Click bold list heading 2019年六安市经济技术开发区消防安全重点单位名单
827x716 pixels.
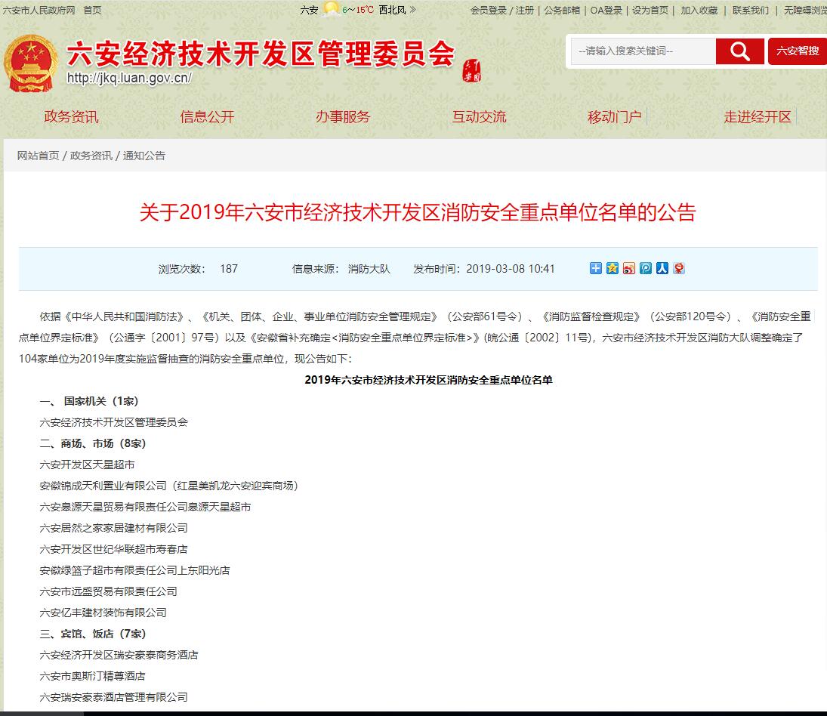tap(428, 380)
